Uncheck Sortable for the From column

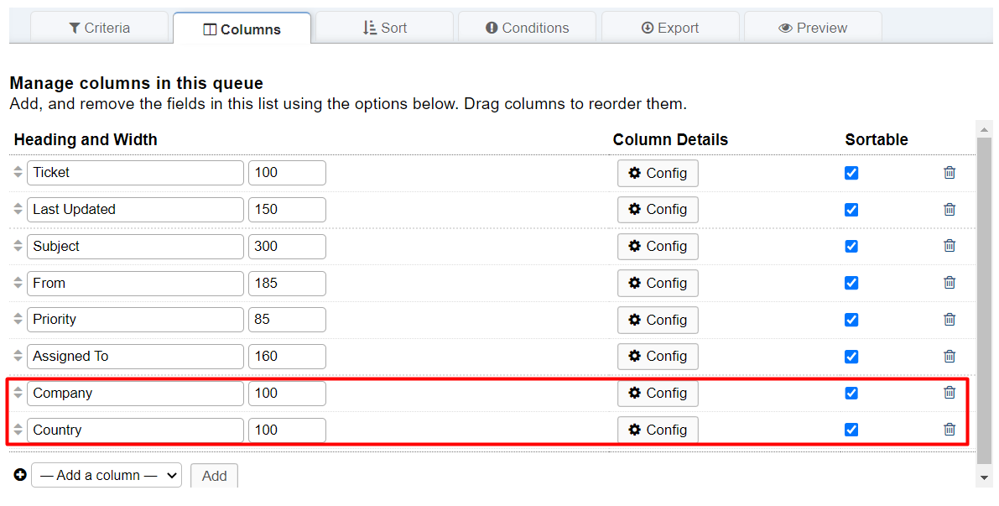pos(851,283)
